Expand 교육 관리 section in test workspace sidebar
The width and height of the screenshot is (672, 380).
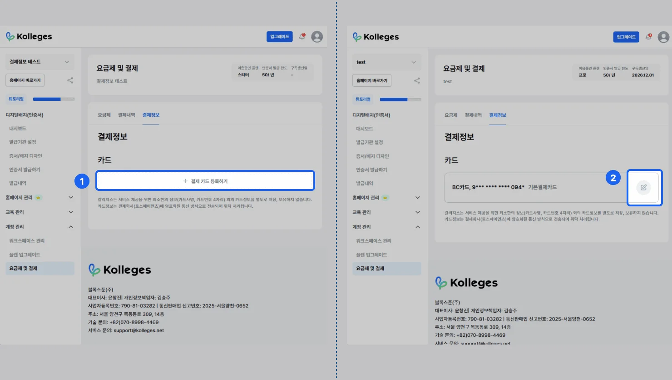click(417, 212)
